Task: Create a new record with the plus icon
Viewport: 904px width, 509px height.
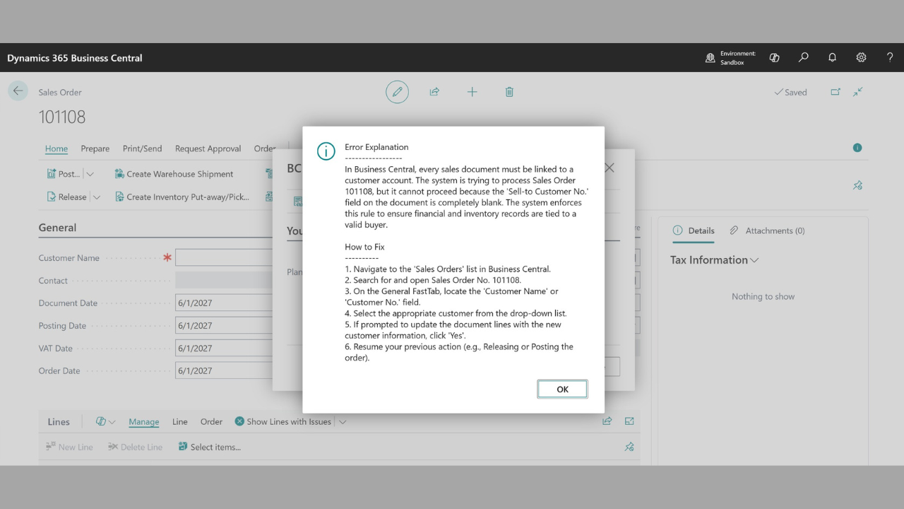Action: coord(472,92)
